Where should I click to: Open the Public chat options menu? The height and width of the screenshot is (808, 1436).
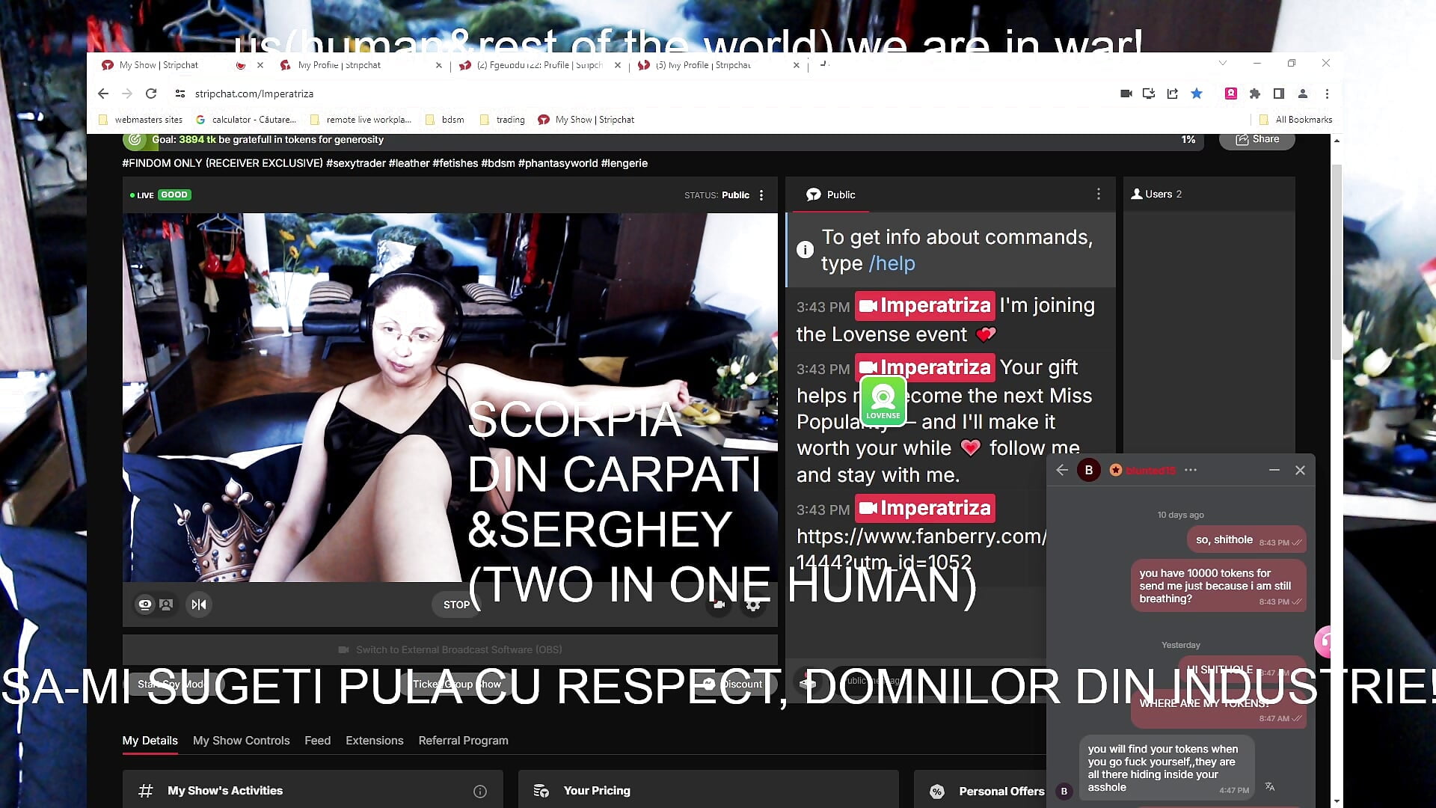1099,195
